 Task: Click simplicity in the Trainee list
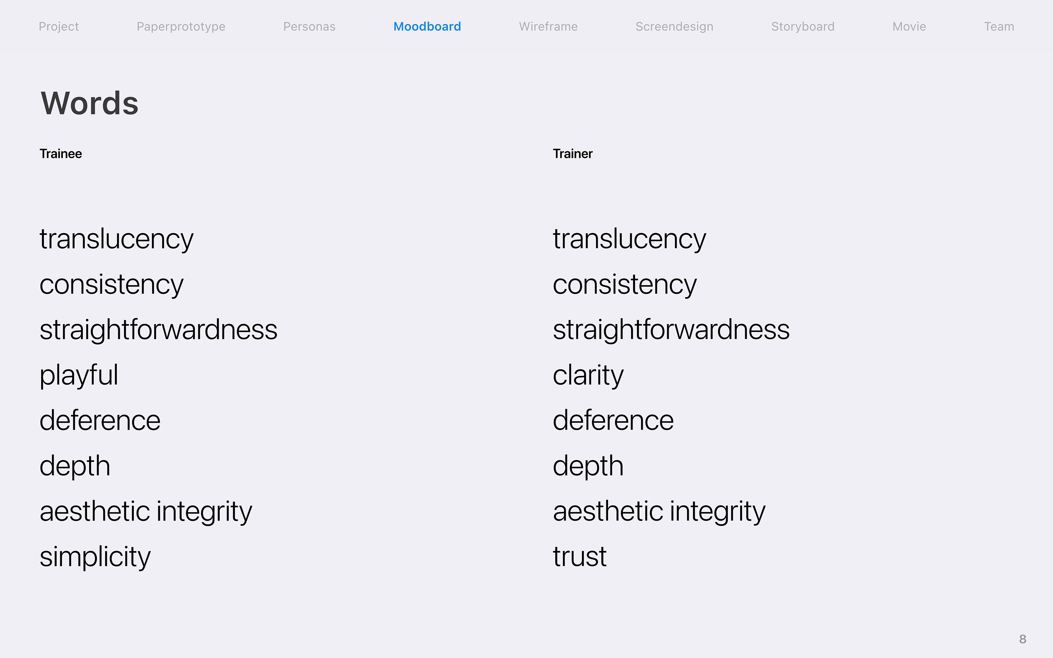click(95, 557)
